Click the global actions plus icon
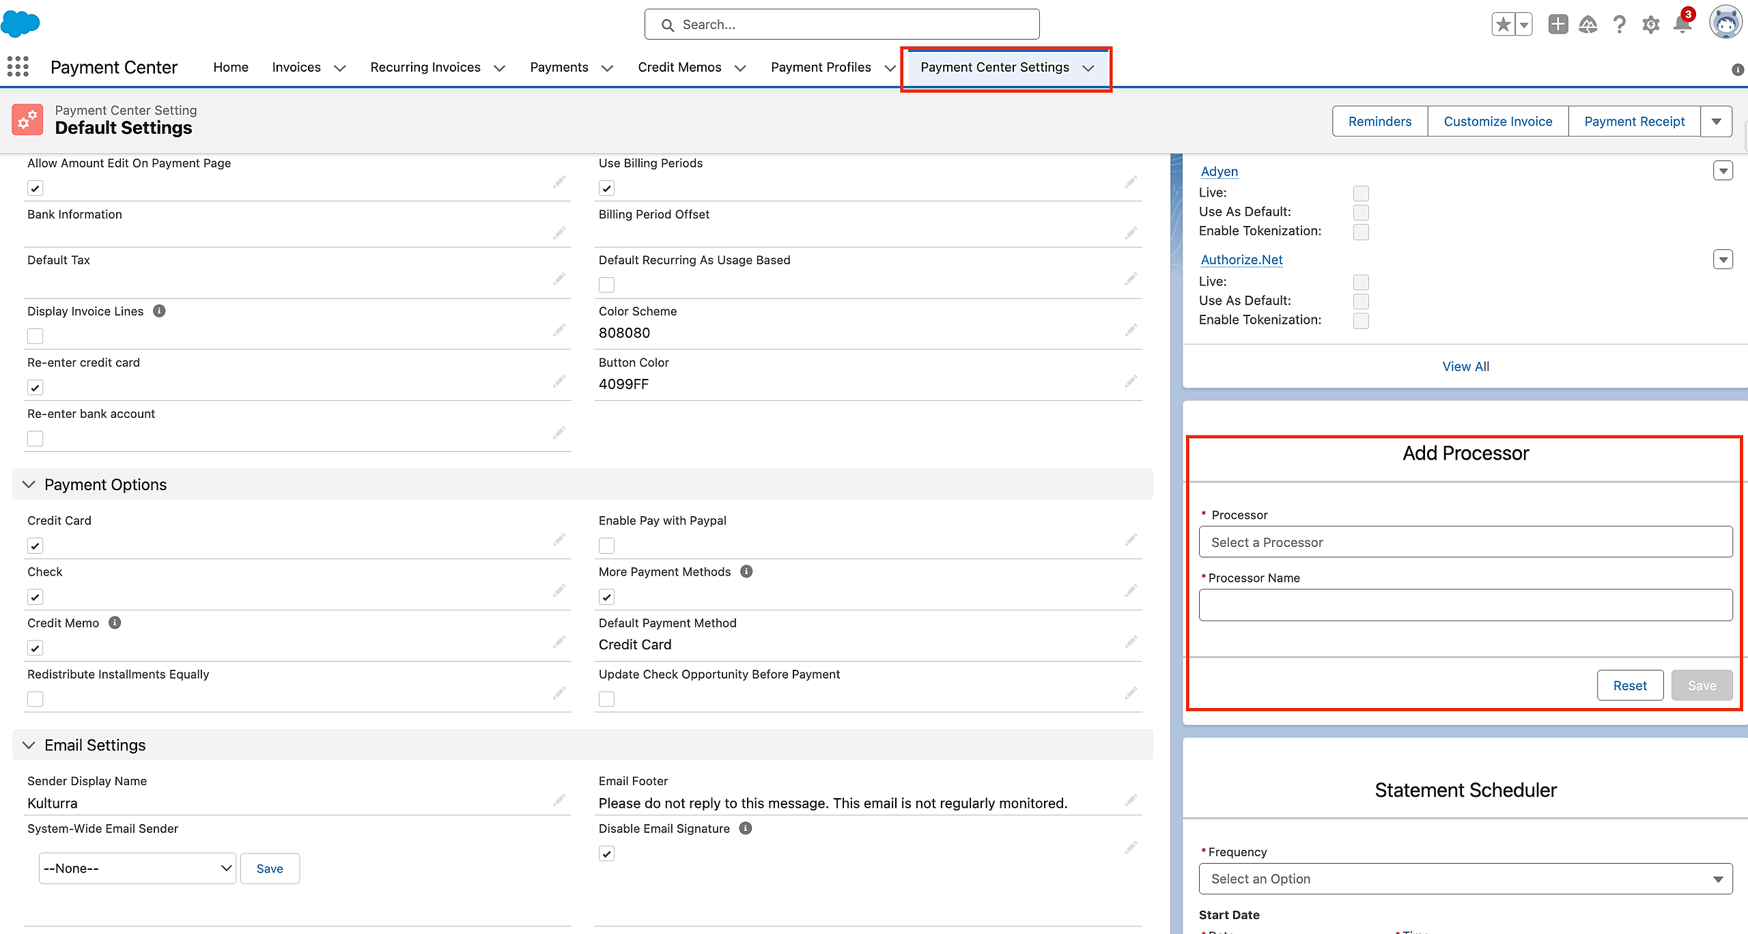Viewport: 1748px width, 934px height. [1557, 25]
